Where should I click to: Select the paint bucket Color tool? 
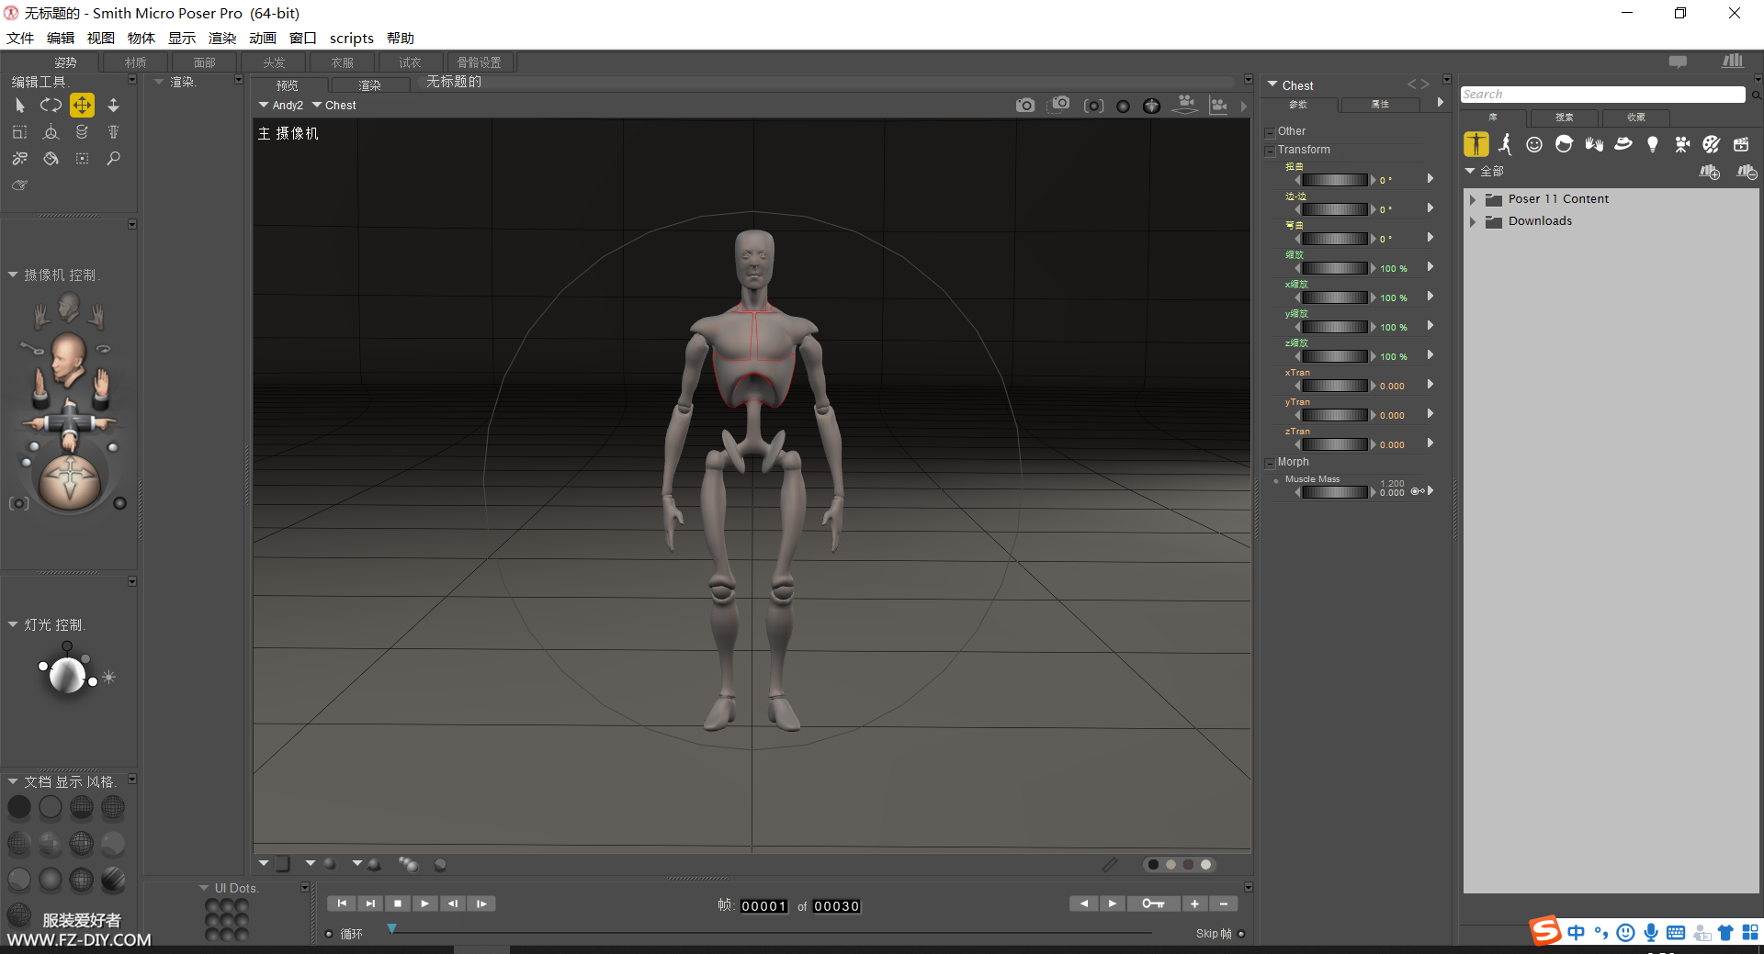click(x=51, y=159)
